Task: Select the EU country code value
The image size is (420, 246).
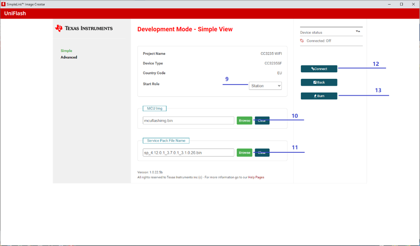Action: 279,73
